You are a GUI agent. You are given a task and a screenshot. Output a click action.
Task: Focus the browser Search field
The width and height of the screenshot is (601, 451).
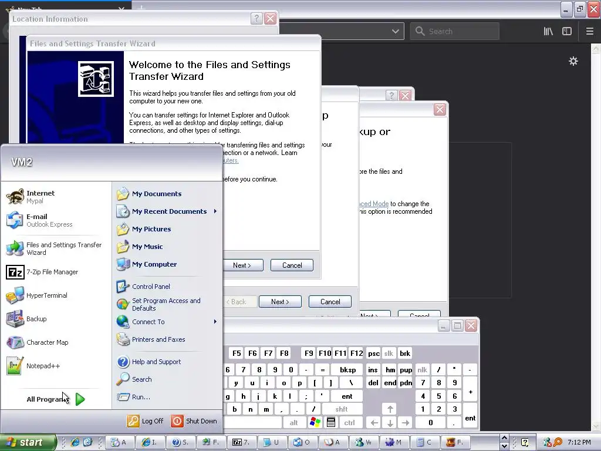coord(455,32)
